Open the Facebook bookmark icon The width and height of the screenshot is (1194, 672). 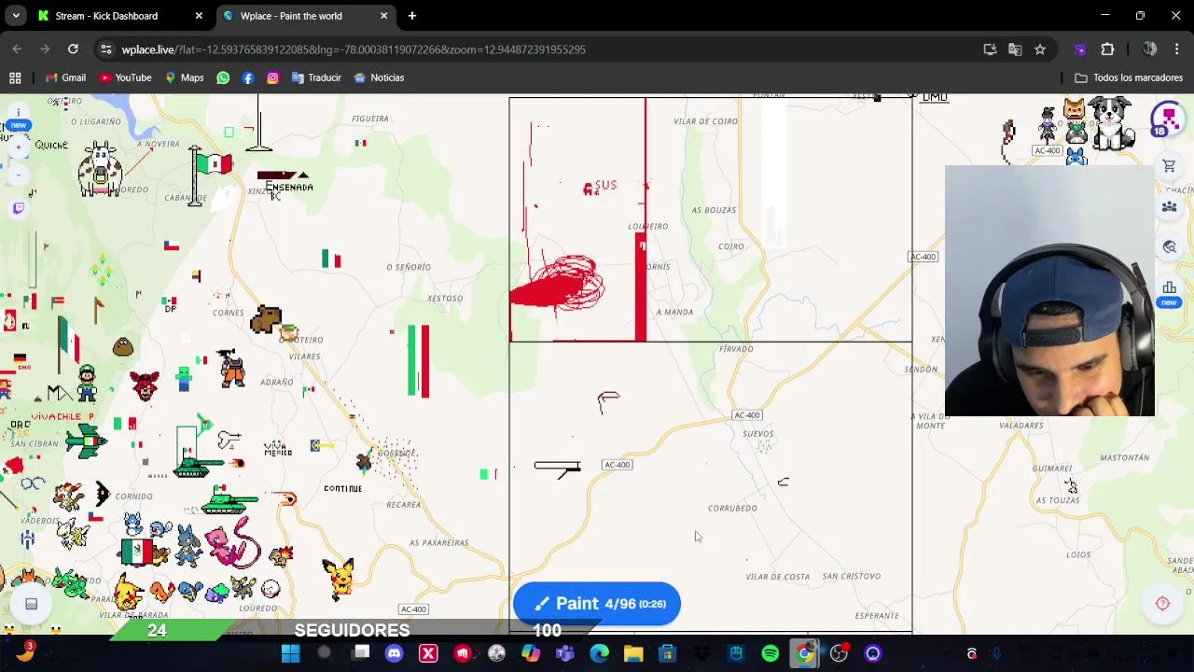tap(248, 77)
